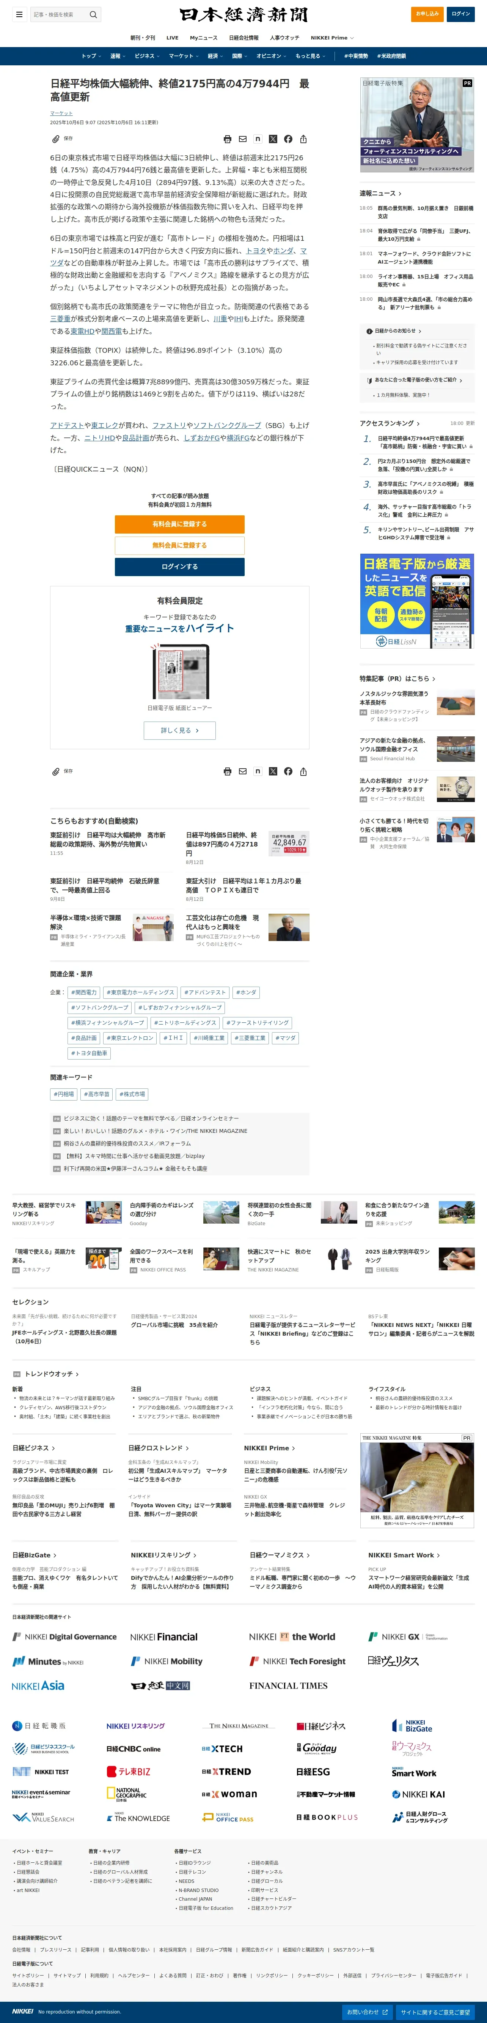Open the #中東情勢 topic link
The height and width of the screenshot is (2023, 487).
tap(356, 57)
